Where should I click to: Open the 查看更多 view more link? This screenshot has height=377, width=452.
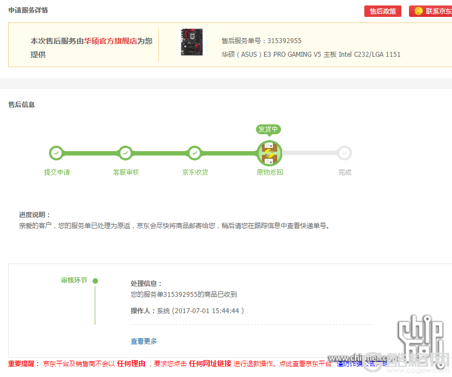pyautogui.click(x=144, y=342)
